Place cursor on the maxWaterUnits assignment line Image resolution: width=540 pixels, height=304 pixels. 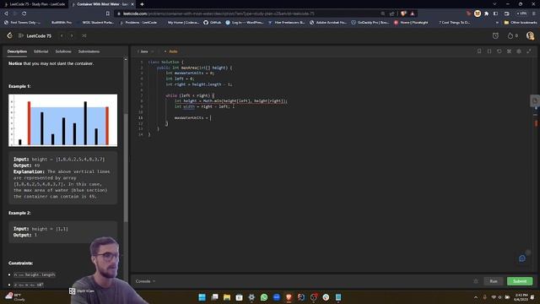tap(192, 118)
